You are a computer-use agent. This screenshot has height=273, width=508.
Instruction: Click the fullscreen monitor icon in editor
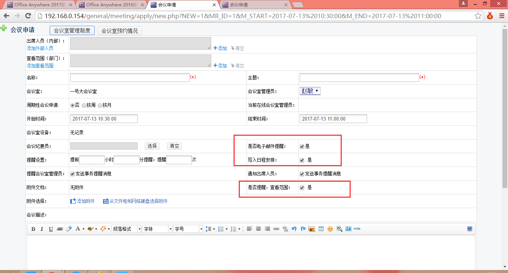470,229
